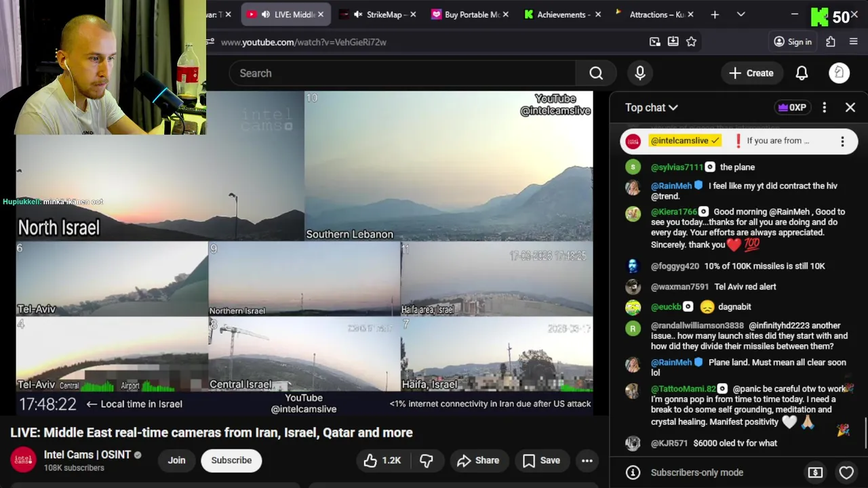Click the browser address bar URL
Viewport: 868px width, 488px height.
point(303,42)
